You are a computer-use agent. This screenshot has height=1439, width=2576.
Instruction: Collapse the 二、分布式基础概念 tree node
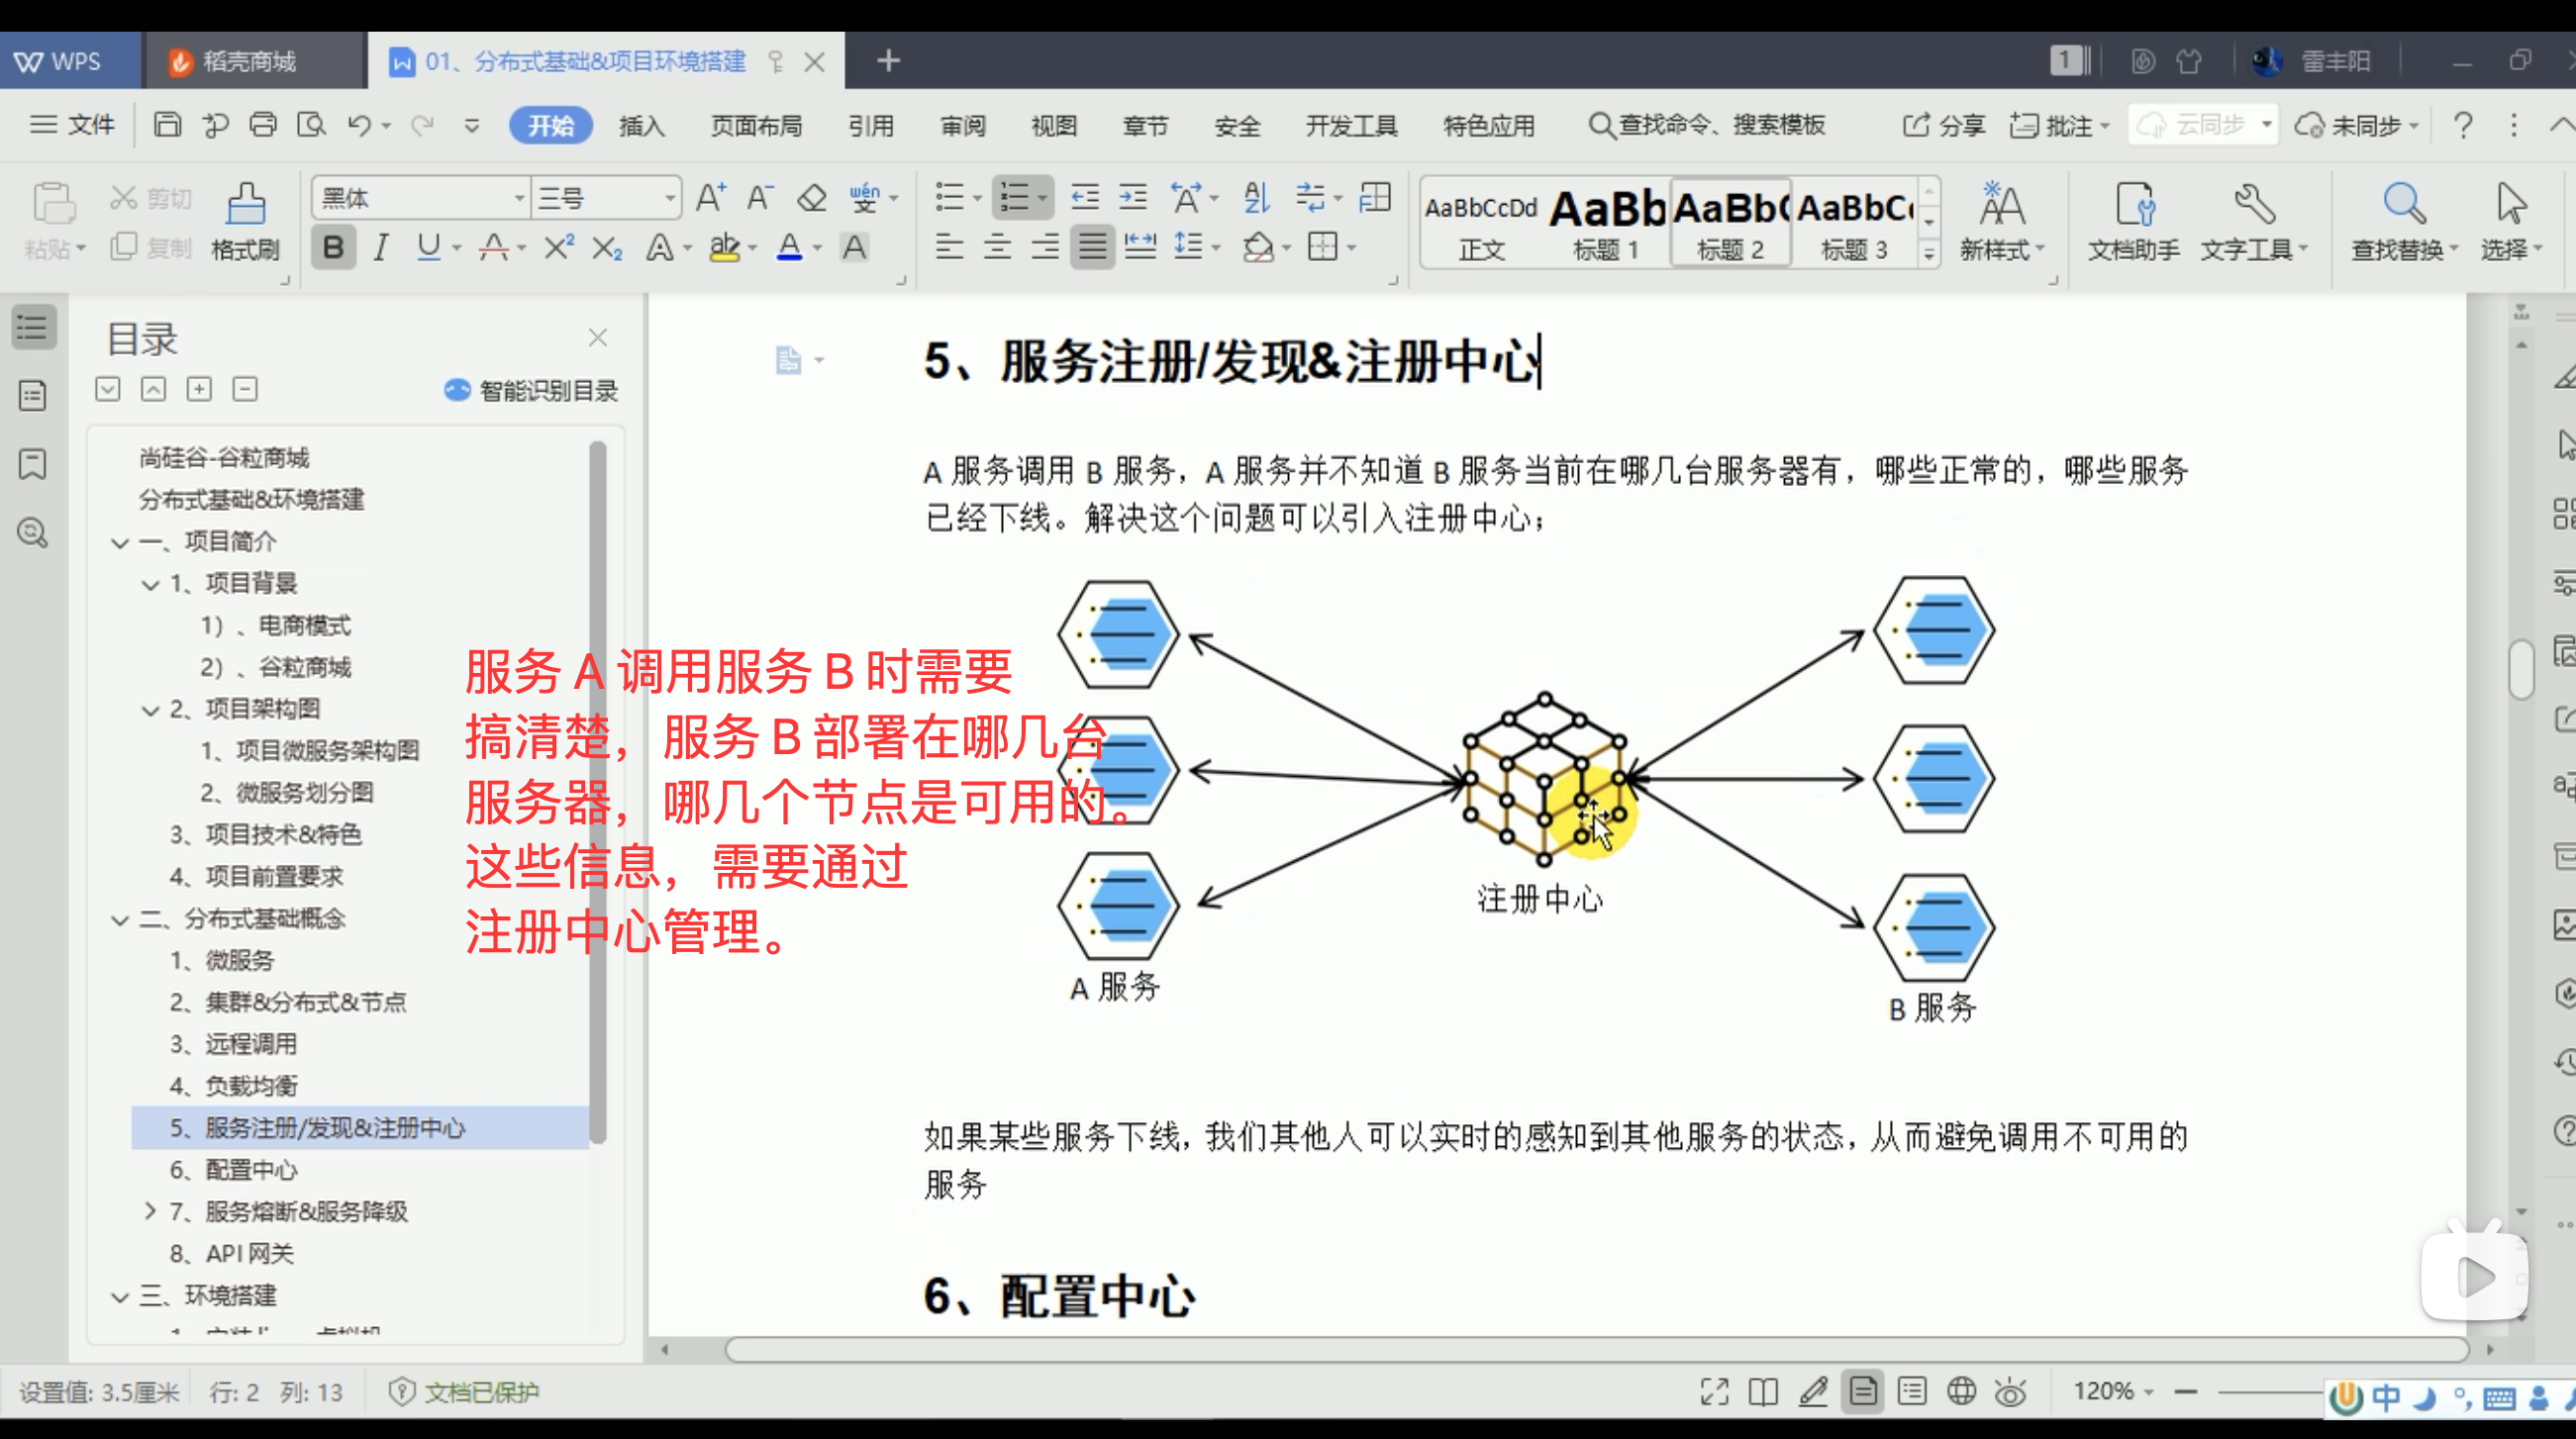point(120,919)
